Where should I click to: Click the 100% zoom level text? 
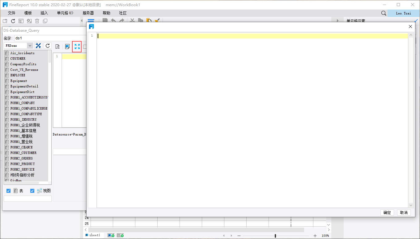[325, 236]
